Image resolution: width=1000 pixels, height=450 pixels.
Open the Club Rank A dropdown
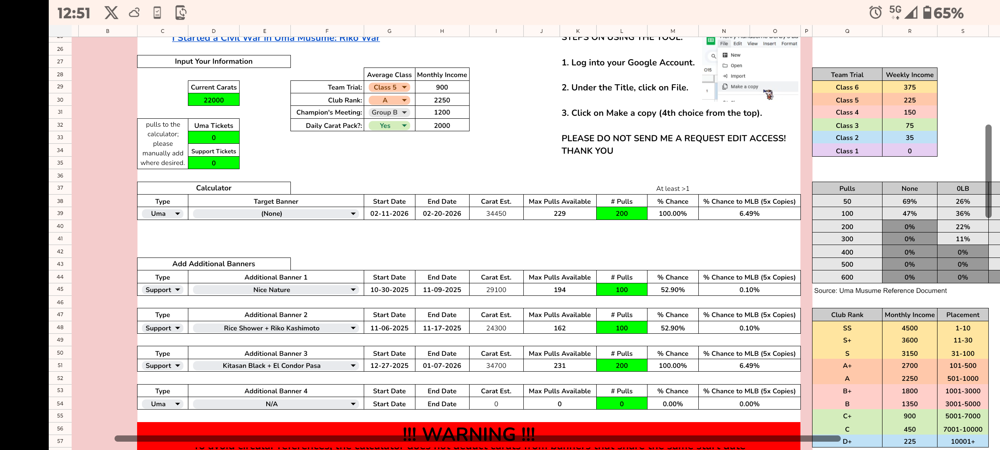pos(389,100)
